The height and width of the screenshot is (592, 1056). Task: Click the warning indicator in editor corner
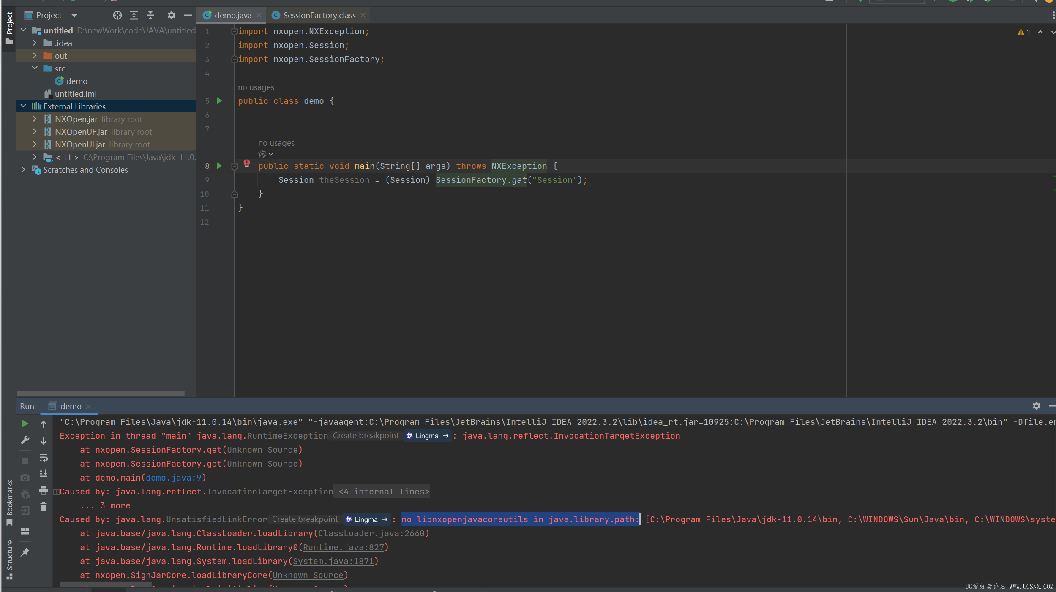1024,33
